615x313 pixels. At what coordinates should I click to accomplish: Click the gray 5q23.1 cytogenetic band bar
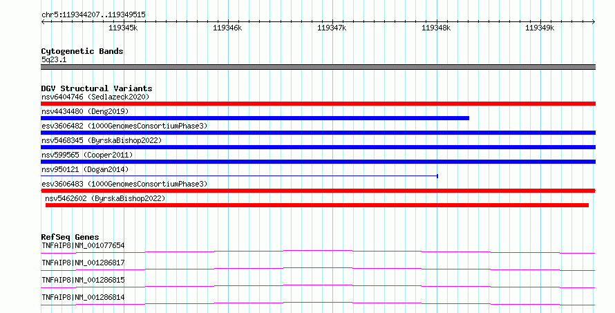(x=318, y=67)
